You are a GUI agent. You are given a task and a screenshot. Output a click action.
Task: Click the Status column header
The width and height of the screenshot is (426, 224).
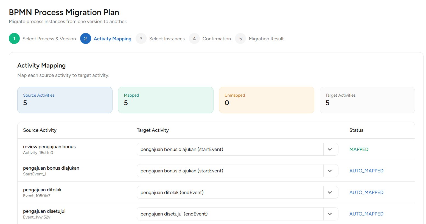[356, 130]
